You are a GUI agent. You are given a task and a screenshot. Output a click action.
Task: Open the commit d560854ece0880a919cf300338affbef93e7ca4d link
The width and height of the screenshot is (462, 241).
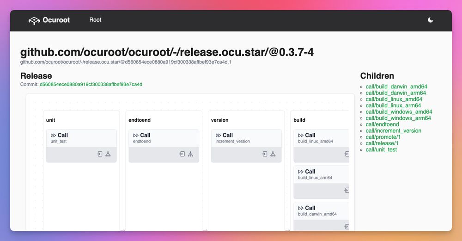coord(91,84)
